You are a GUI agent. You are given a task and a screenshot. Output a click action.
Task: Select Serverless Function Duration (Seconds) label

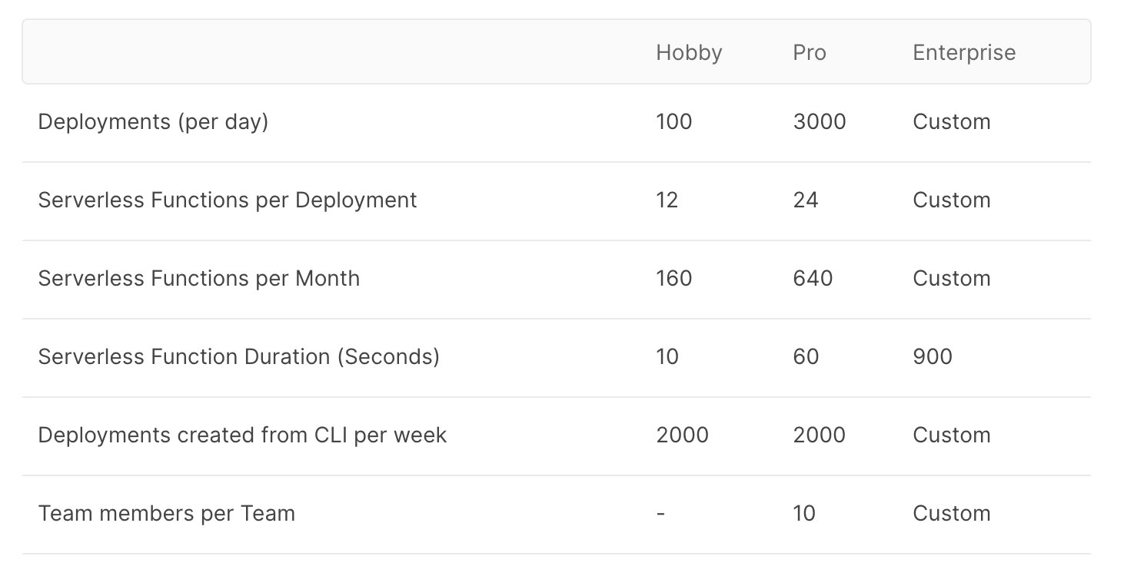pyautogui.click(x=239, y=357)
